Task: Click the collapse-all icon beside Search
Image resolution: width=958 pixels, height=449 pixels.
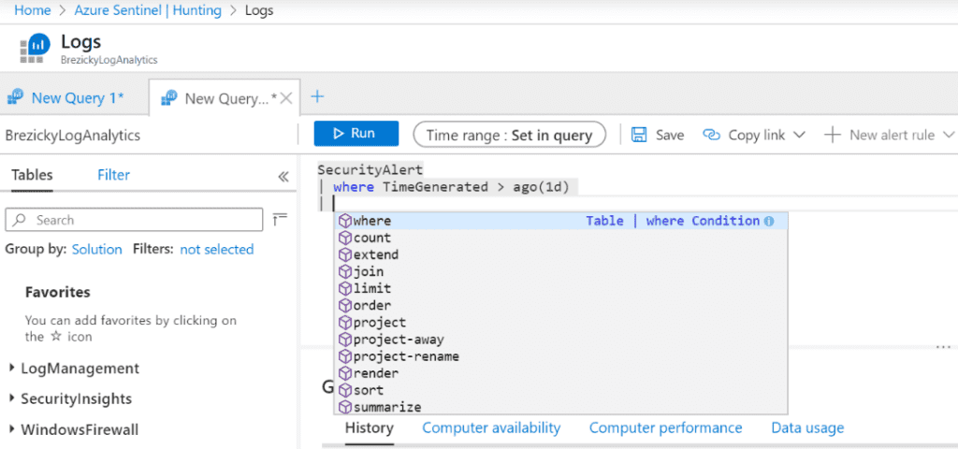Action: click(x=281, y=219)
